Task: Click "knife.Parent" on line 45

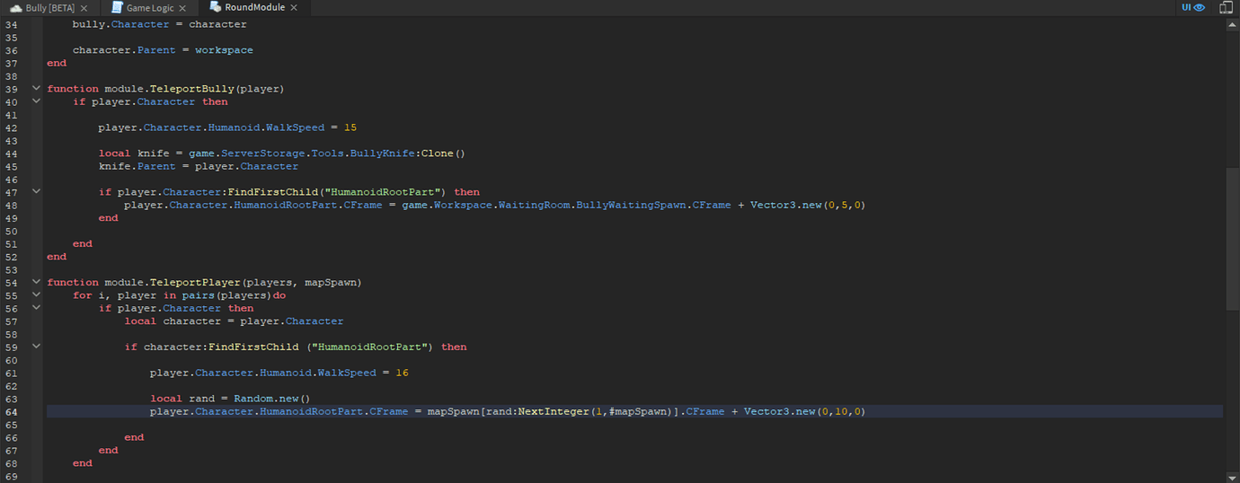Action: pos(137,166)
